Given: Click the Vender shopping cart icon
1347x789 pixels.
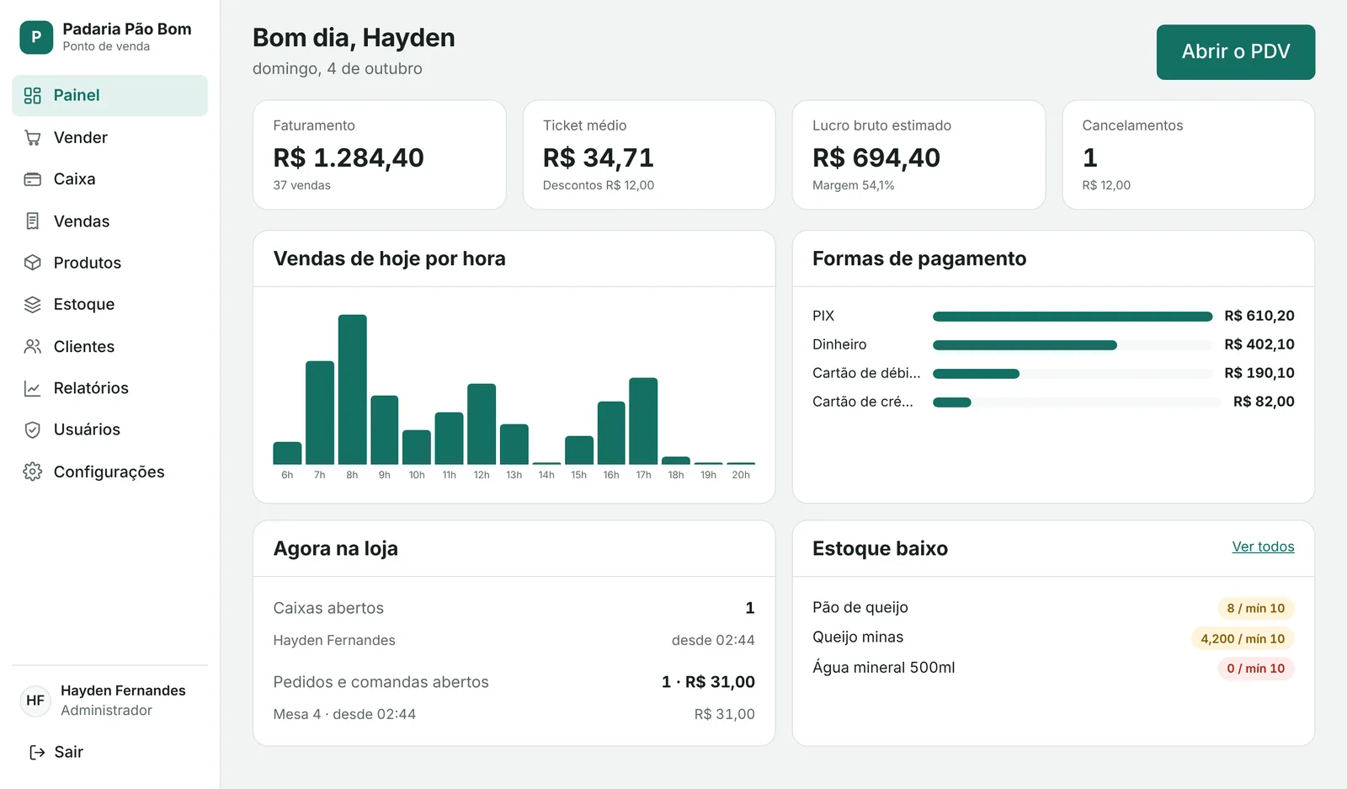Looking at the screenshot, I should pos(33,137).
